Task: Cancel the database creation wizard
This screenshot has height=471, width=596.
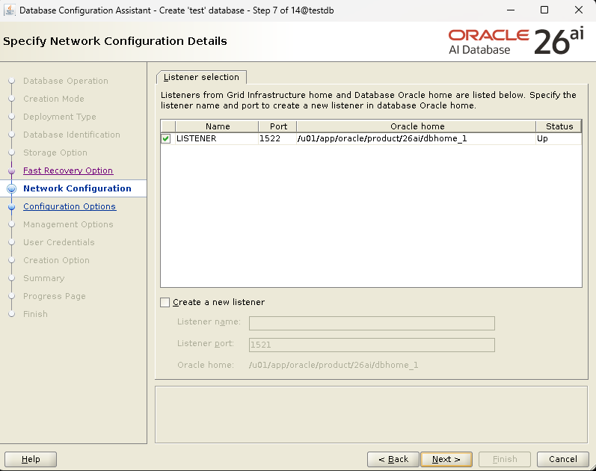Action: click(563, 459)
